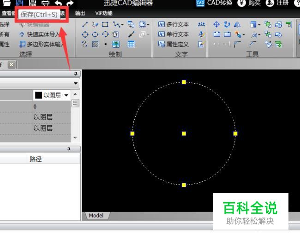The width and height of the screenshot is (300, 241).
Task: Click the insert block icon in Draw group
Action: (131, 24)
